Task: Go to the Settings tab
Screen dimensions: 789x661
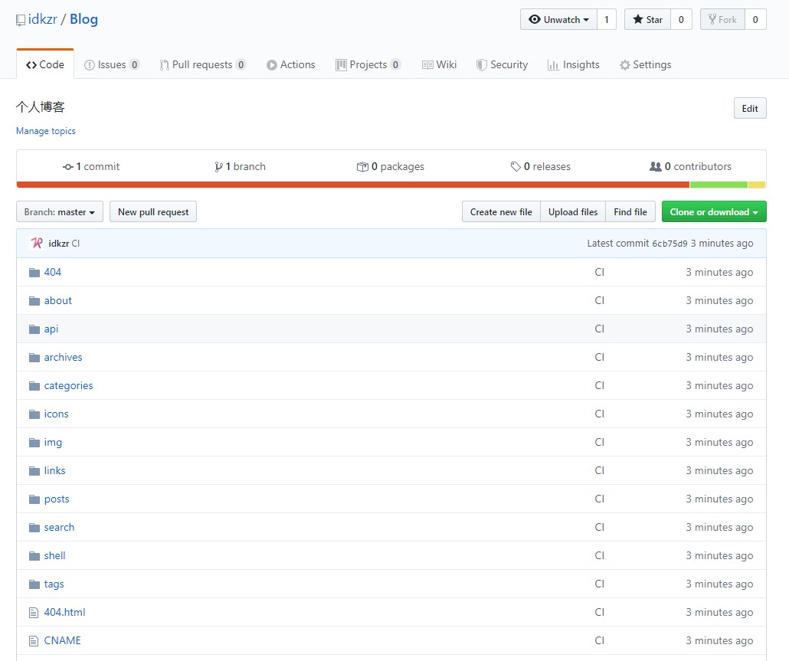Action: click(x=645, y=65)
